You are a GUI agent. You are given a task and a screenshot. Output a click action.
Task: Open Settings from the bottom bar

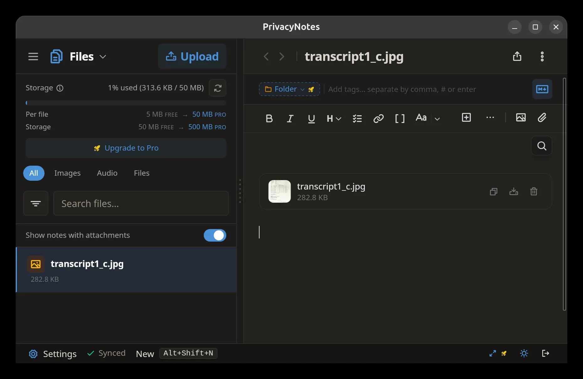pos(53,354)
